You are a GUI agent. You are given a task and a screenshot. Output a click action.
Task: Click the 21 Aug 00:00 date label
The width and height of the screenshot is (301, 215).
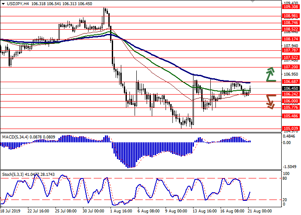(259, 211)
